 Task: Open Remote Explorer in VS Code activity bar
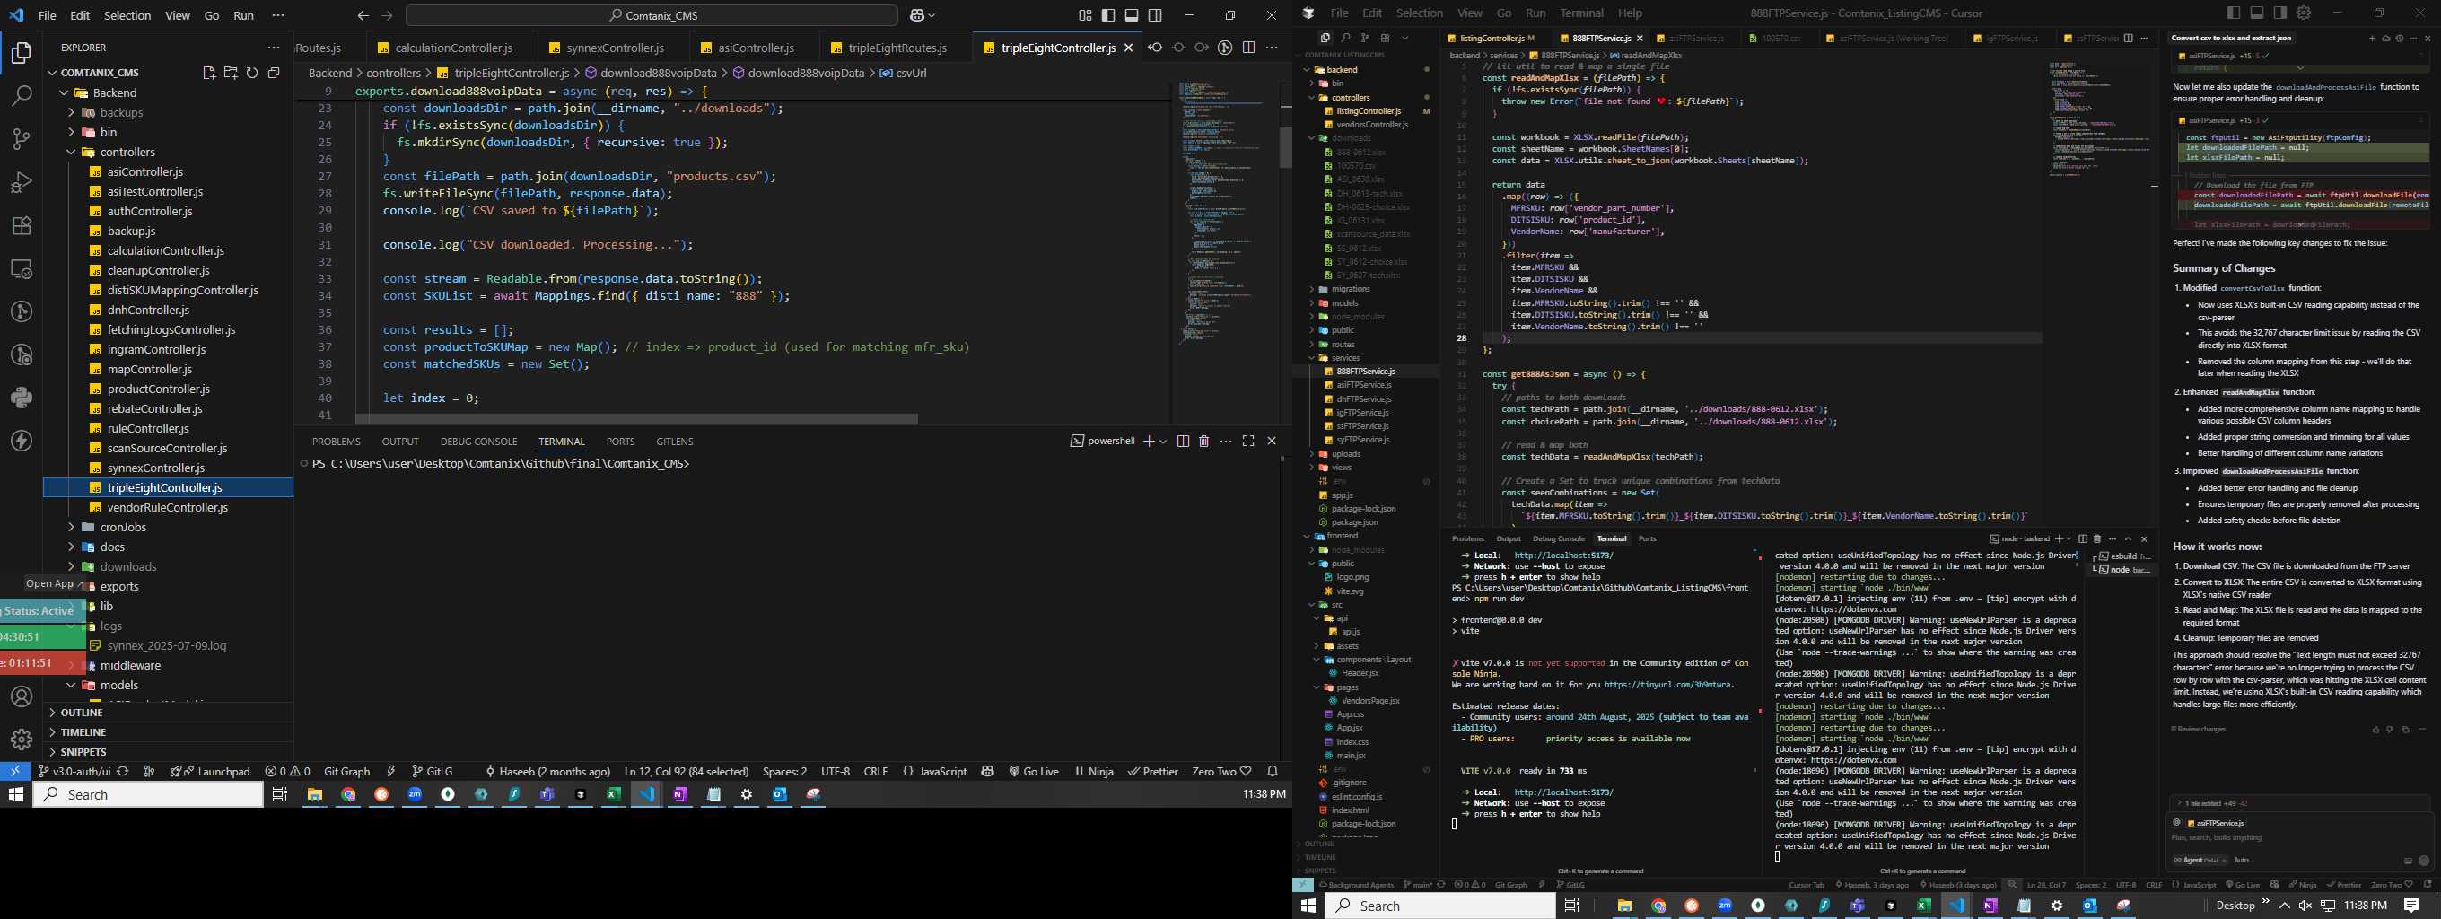click(21, 269)
